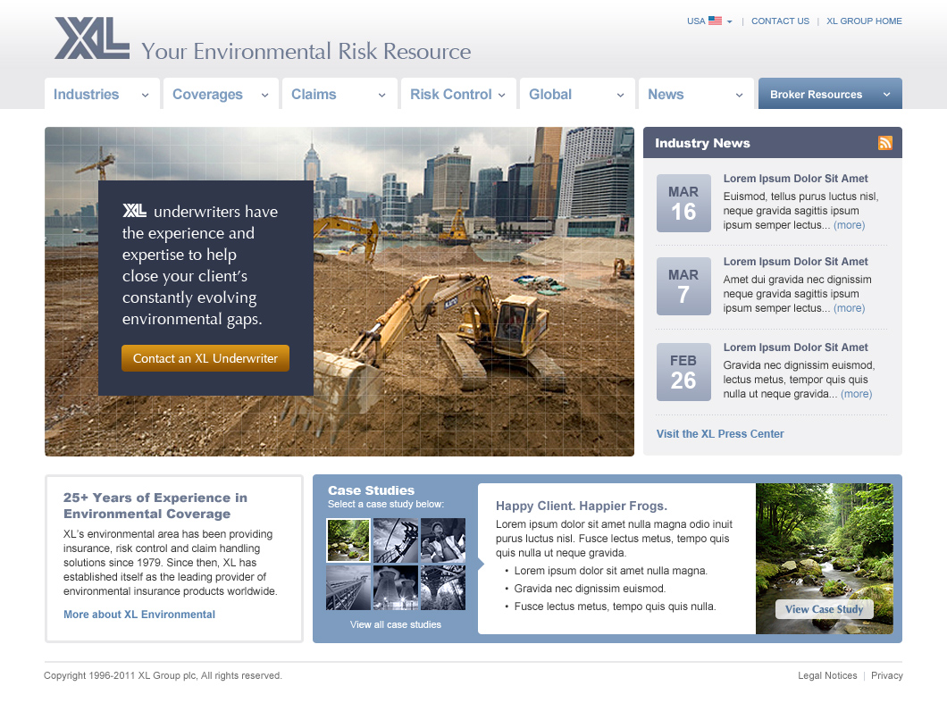Expand the Coverages menu chevron
This screenshot has width=947, height=703.
[264, 95]
